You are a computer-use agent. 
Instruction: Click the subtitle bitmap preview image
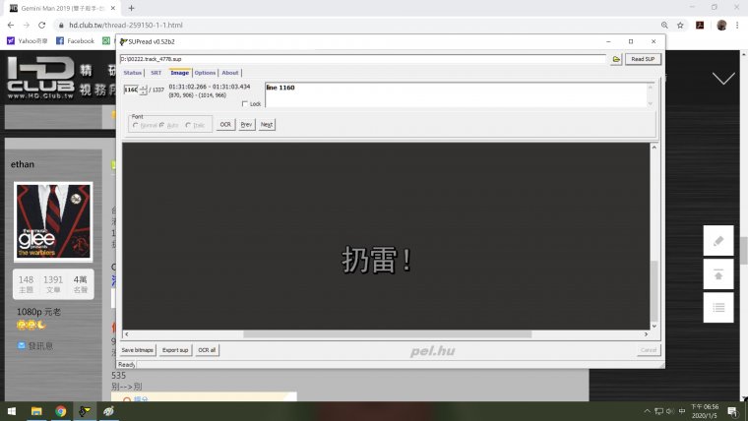[386, 236]
